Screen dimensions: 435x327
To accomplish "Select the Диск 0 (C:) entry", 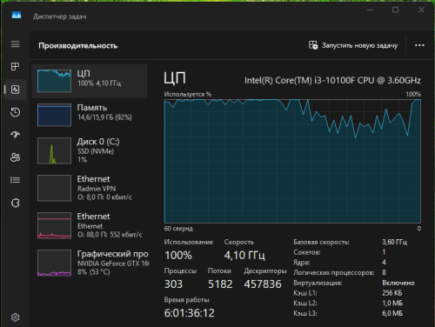I will click(x=90, y=150).
